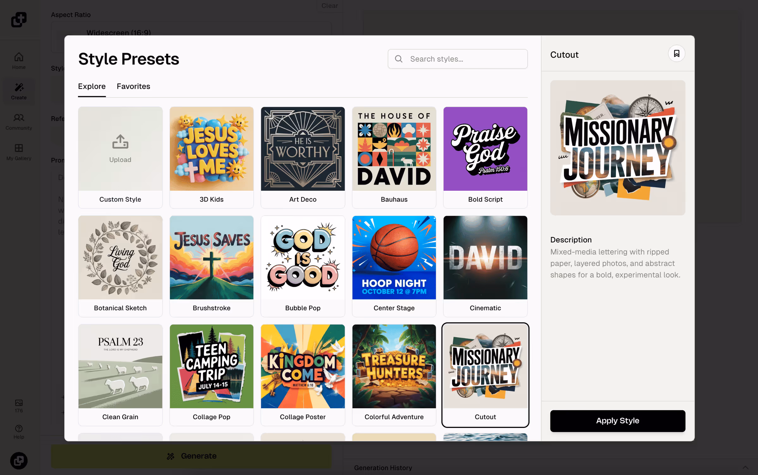Screen dimensions: 758x475
Task: Click the Help question mark icon
Action: click(19, 428)
